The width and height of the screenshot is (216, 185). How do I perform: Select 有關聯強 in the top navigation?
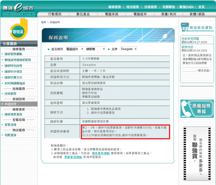(168, 7)
